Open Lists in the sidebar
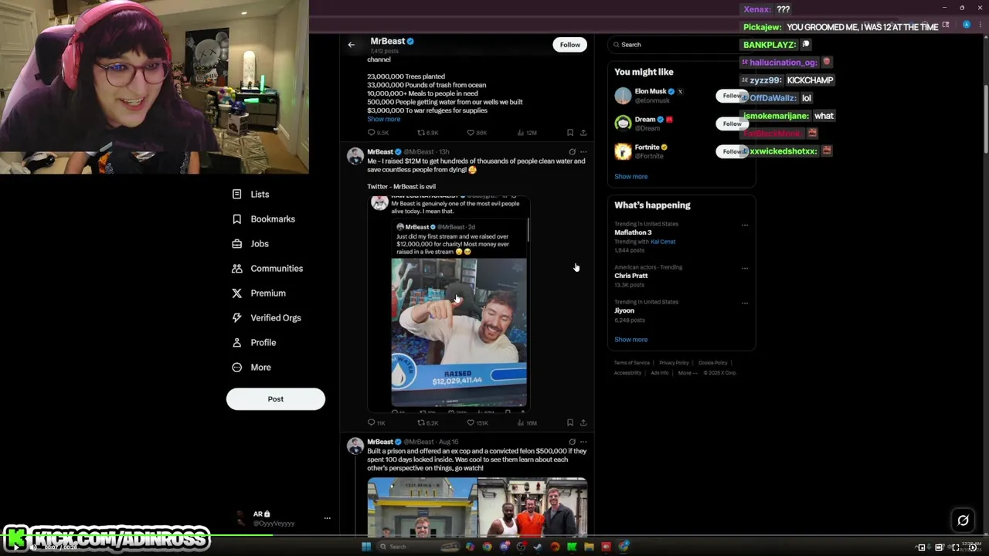 pyautogui.click(x=260, y=195)
